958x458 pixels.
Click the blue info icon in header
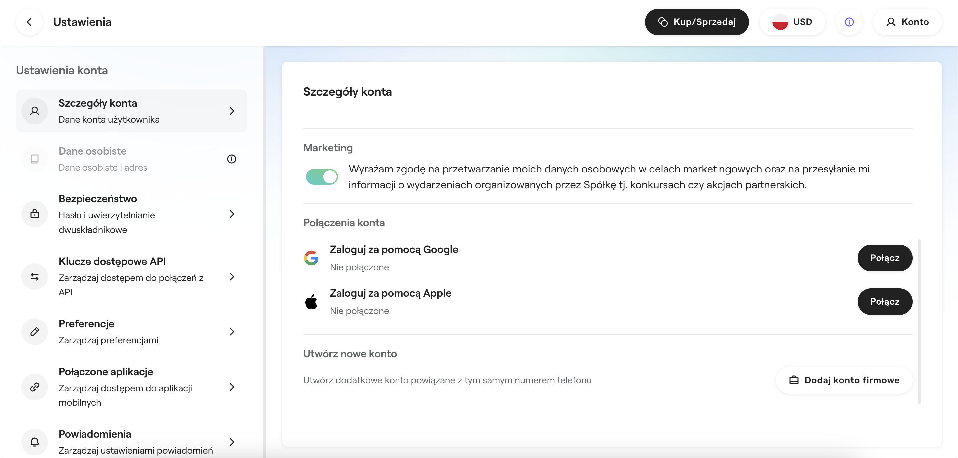849,22
